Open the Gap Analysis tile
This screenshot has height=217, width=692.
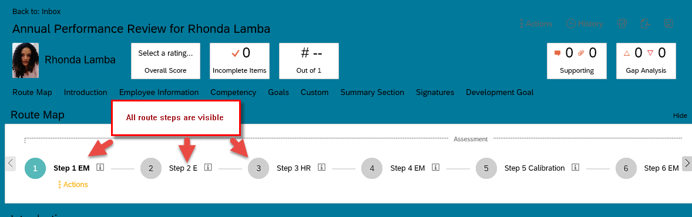point(646,61)
